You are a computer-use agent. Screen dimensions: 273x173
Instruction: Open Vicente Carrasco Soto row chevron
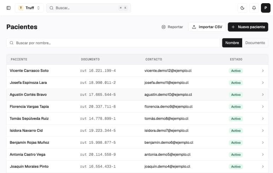click(x=263, y=71)
